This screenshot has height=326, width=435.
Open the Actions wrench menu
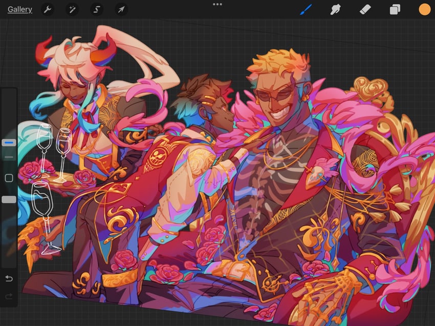click(x=48, y=10)
